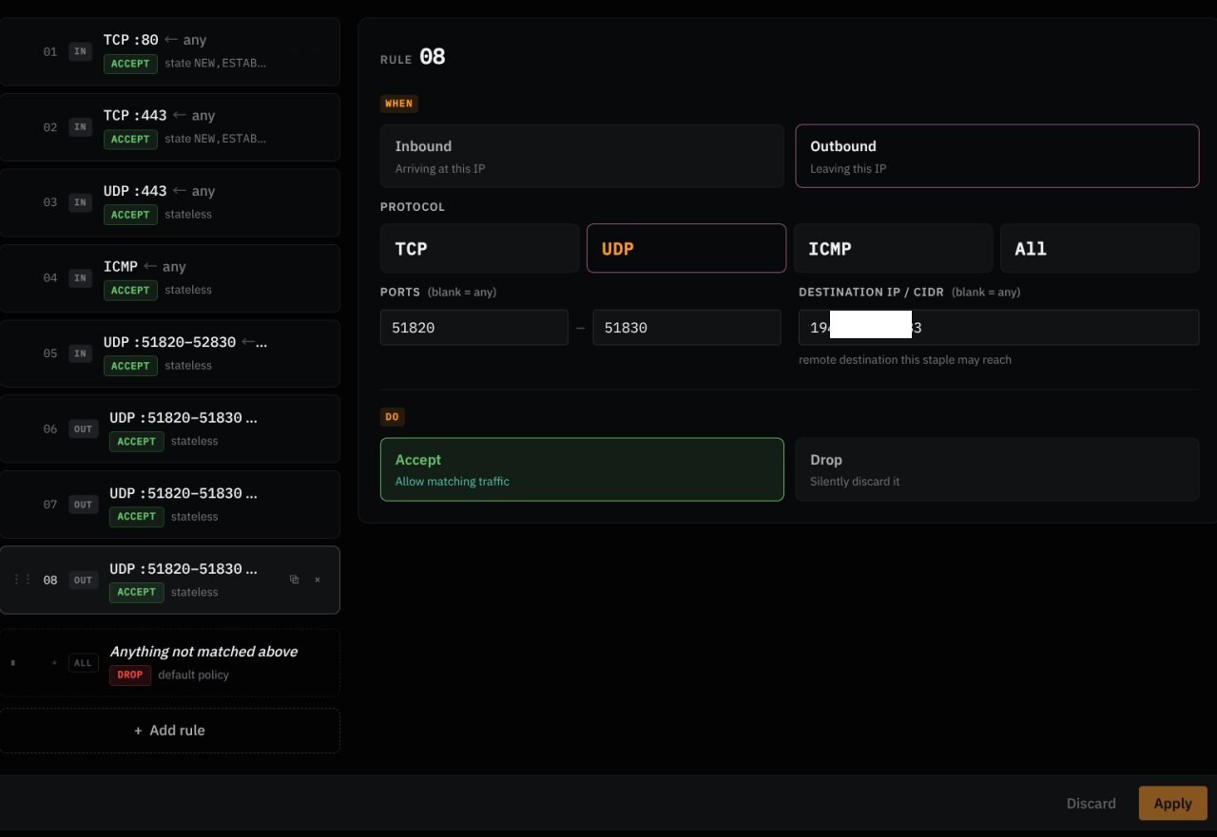Image resolution: width=1217 pixels, height=837 pixels.
Task: Focus the start port field showing 51820
Action: point(473,328)
